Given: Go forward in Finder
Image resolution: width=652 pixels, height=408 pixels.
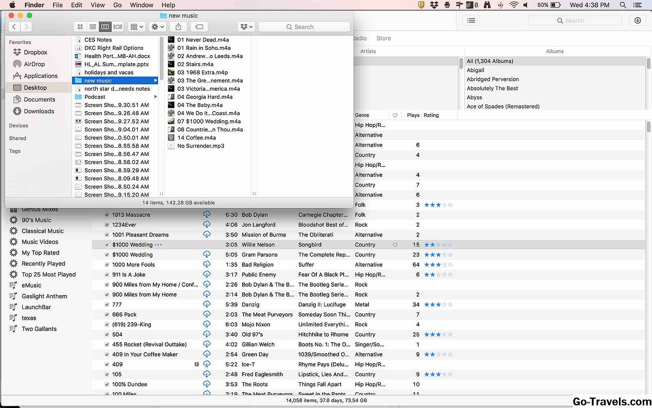Looking at the screenshot, I should click(x=27, y=27).
